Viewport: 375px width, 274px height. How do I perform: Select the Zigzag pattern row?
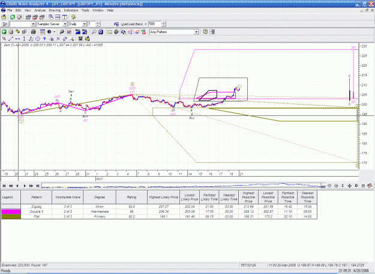coord(159,207)
